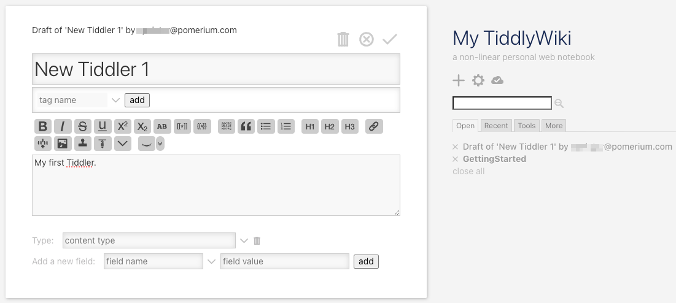Open the stamp snippet tool
The image size is (676, 303).
click(83, 144)
